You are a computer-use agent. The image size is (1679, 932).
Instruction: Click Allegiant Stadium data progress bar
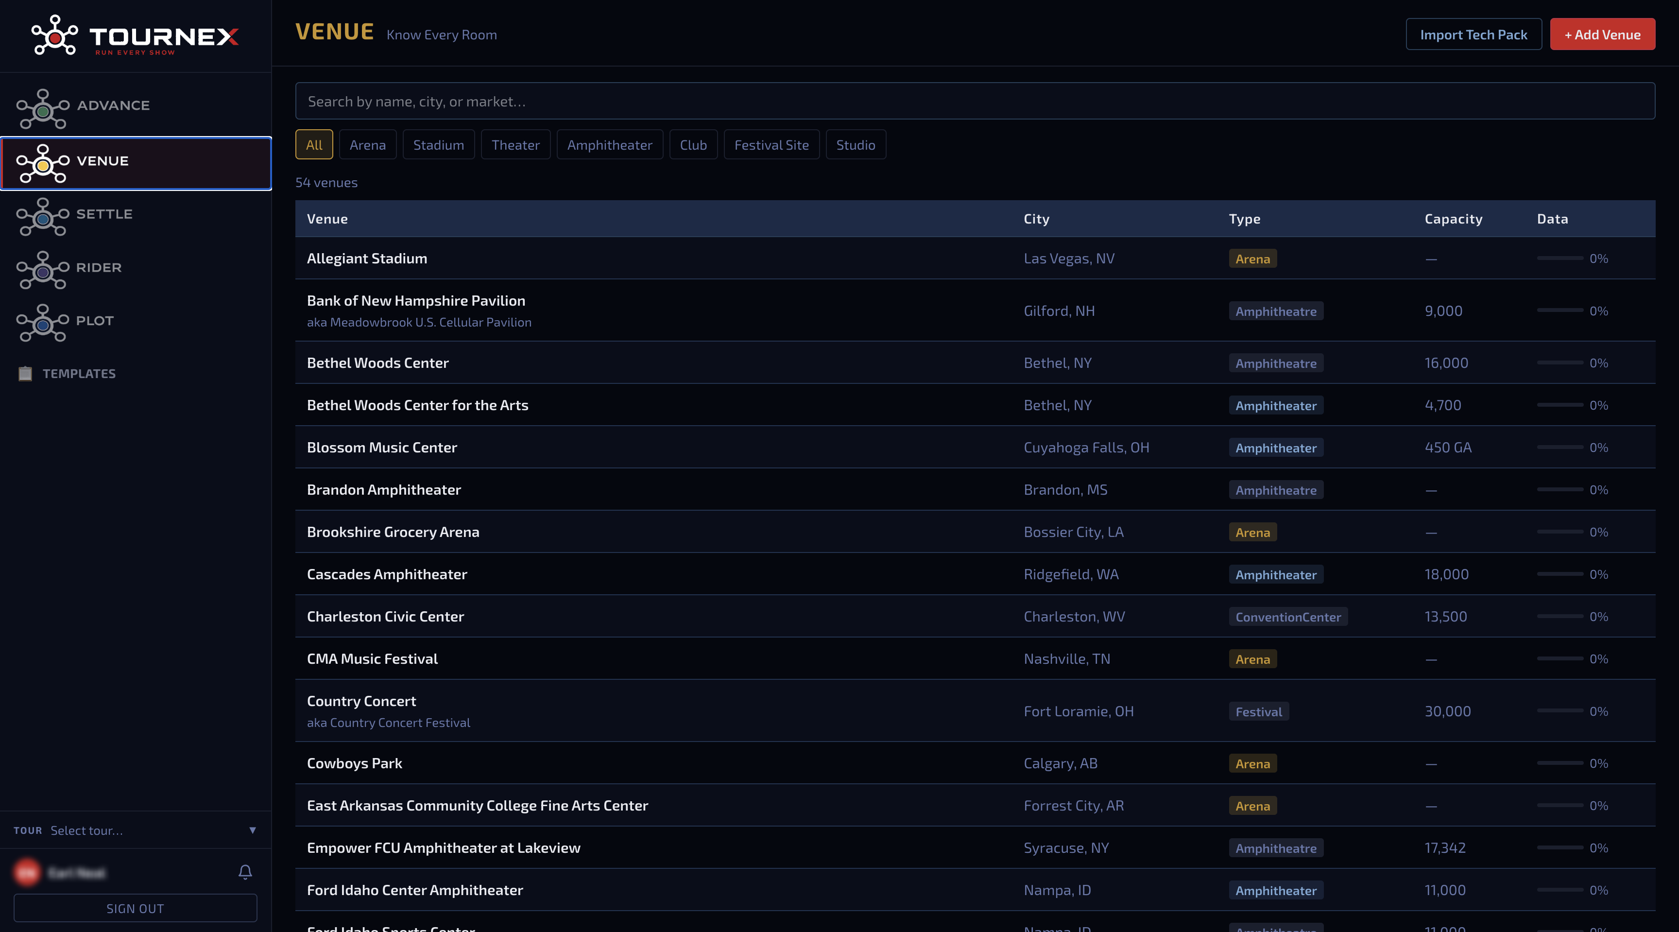tap(1559, 258)
